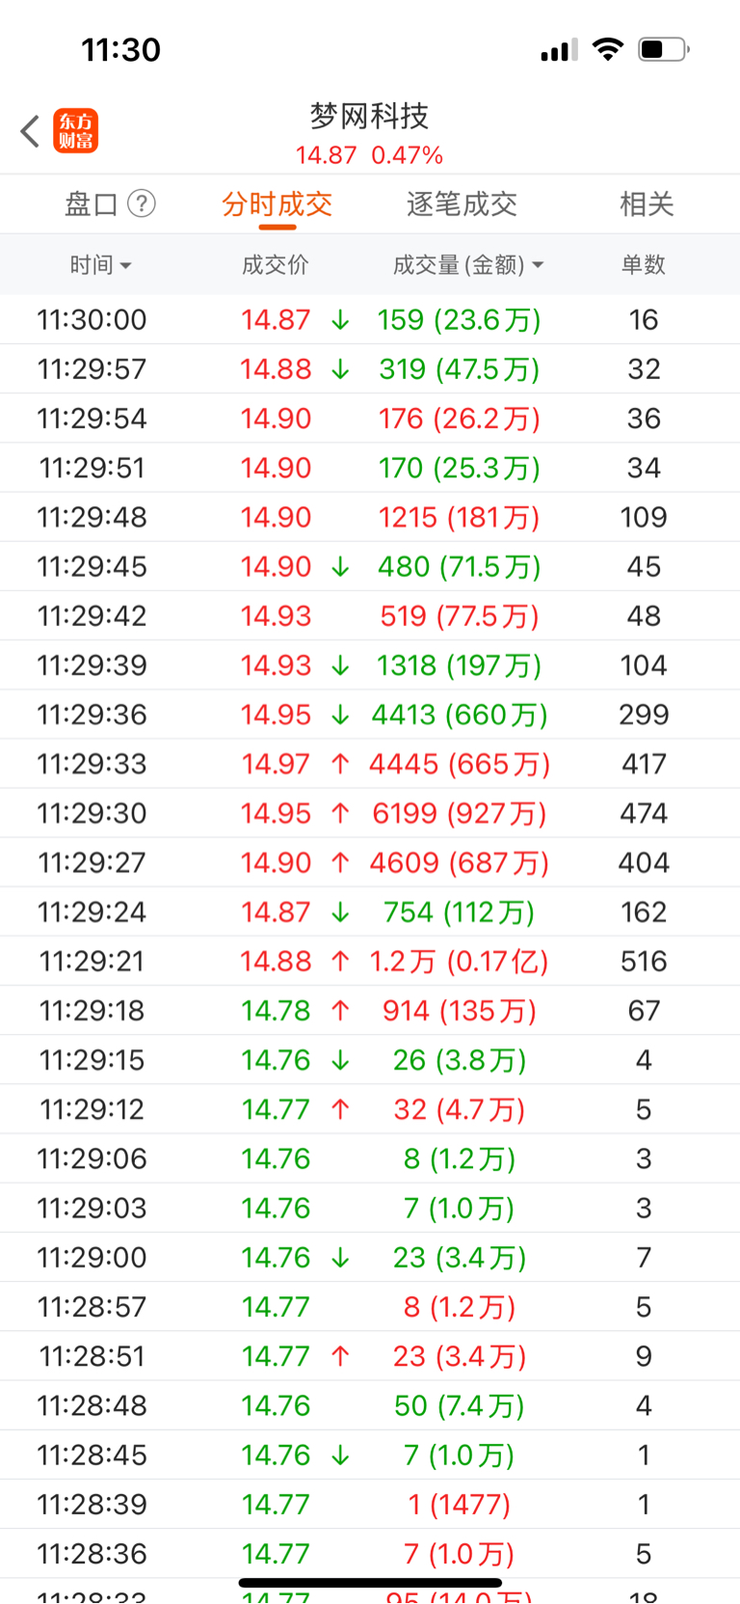The height and width of the screenshot is (1604, 740).
Task: Tap the 单数 column header
Action: (x=644, y=264)
